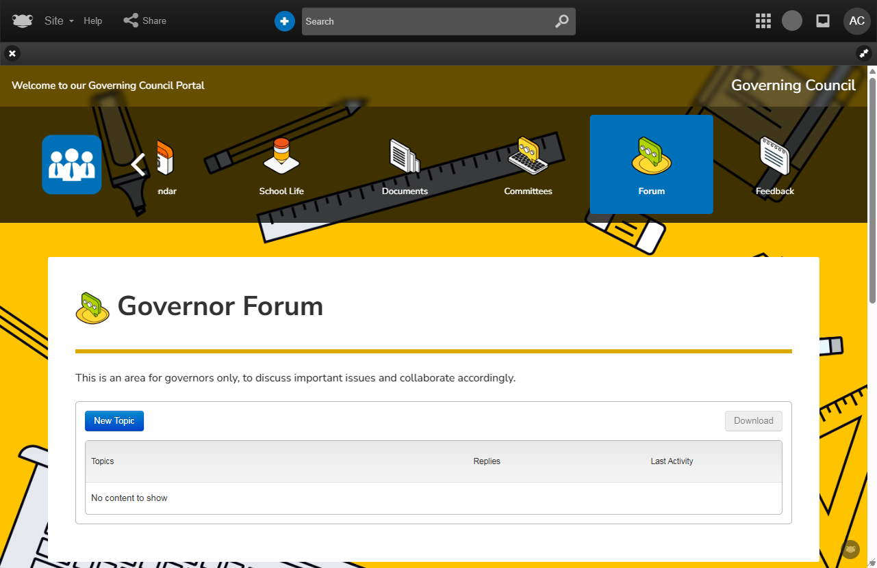Click the page vertical scrollbar

coord(872,186)
